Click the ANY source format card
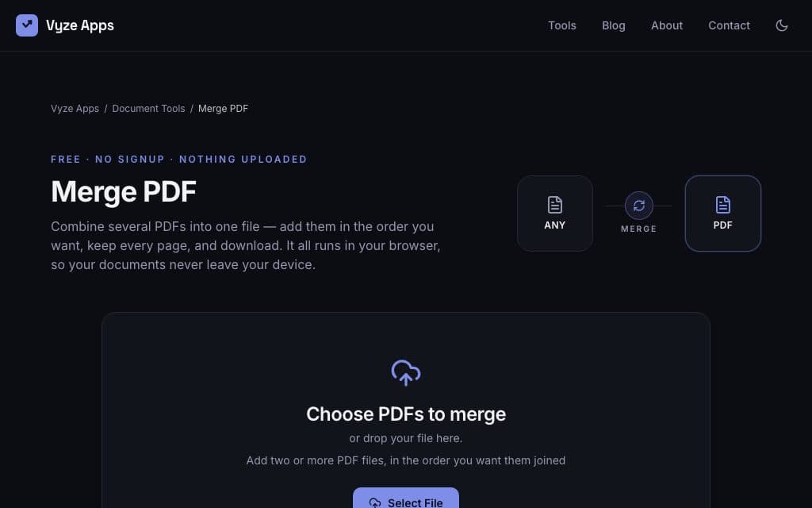Viewport: 812px width, 508px height. click(554, 213)
